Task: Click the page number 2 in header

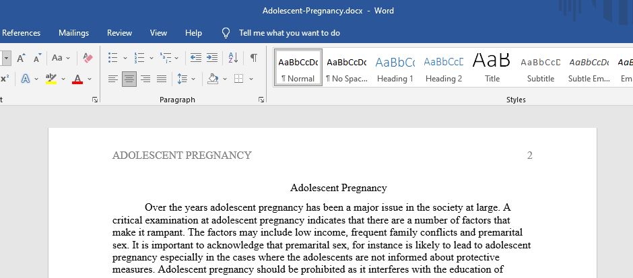Action: tap(530, 155)
